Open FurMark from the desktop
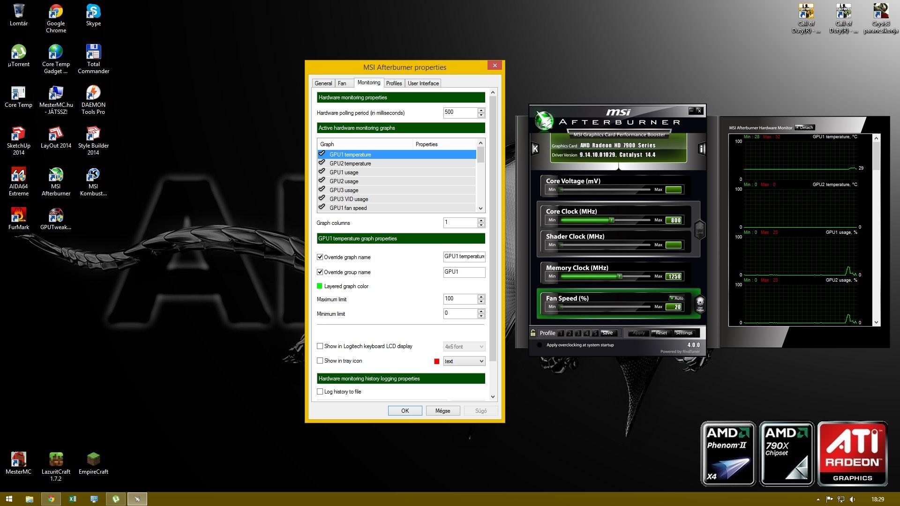This screenshot has height=506, width=900. pyautogui.click(x=18, y=219)
